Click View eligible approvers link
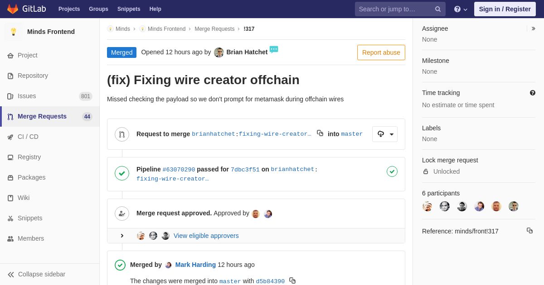 [206, 236]
